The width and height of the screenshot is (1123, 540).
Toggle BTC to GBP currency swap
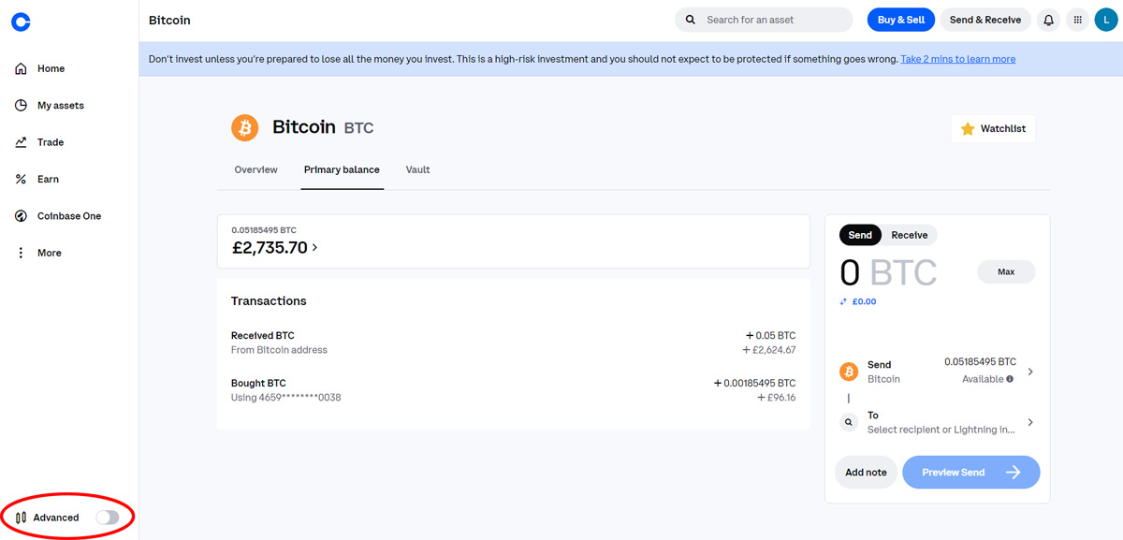pos(844,302)
